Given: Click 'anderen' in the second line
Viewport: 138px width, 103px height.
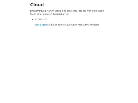Looking at the screenshot, I should click(x=48, y=14).
